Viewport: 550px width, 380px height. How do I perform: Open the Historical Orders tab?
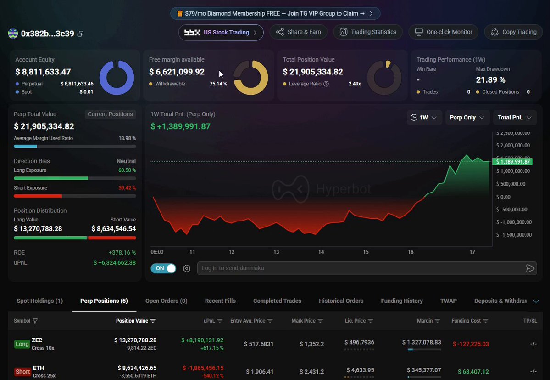pyautogui.click(x=341, y=301)
